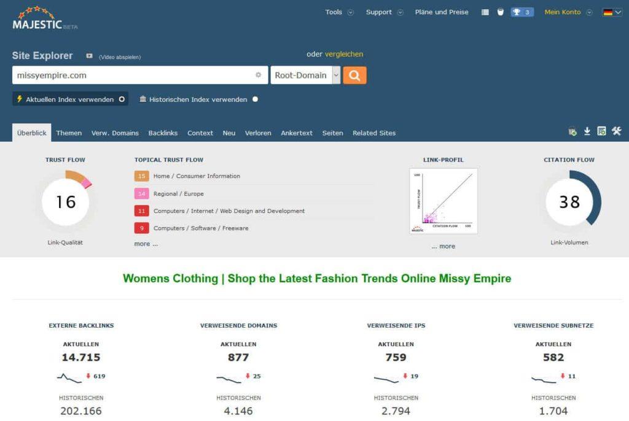Open the Verw. Domains tab
Viewport: 629px width, 421px height.
115,133
